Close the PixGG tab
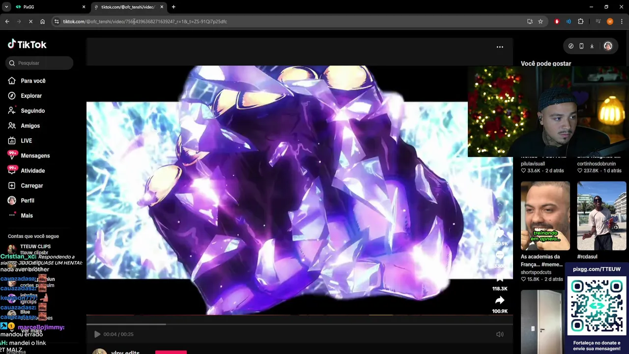Screen dimensions: 629x354 (84, 7)
